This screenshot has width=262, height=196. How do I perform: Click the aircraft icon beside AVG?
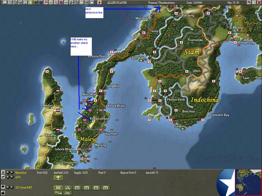pyautogui.click(x=3, y=177)
